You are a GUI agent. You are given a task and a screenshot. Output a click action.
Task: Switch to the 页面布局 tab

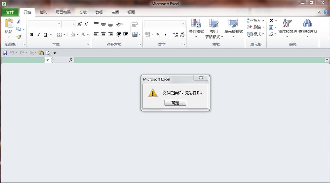coord(63,12)
